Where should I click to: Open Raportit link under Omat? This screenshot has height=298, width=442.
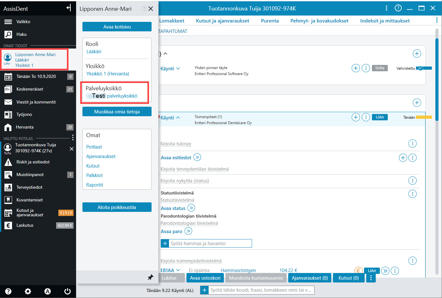[94, 185]
